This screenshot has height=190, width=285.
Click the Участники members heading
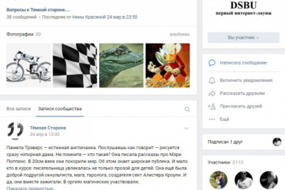click(219, 162)
